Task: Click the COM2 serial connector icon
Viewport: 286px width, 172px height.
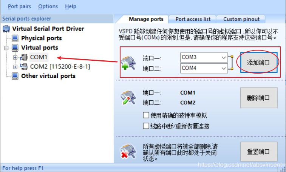Action: pyautogui.click(x=24, y=67)
